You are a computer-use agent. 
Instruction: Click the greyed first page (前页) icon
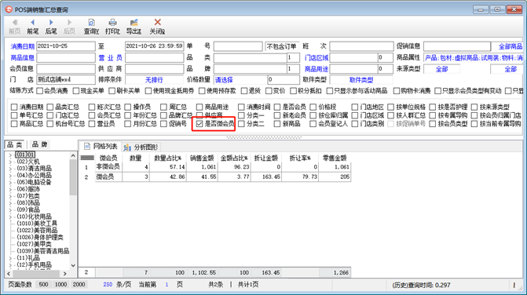coord(15,23)
